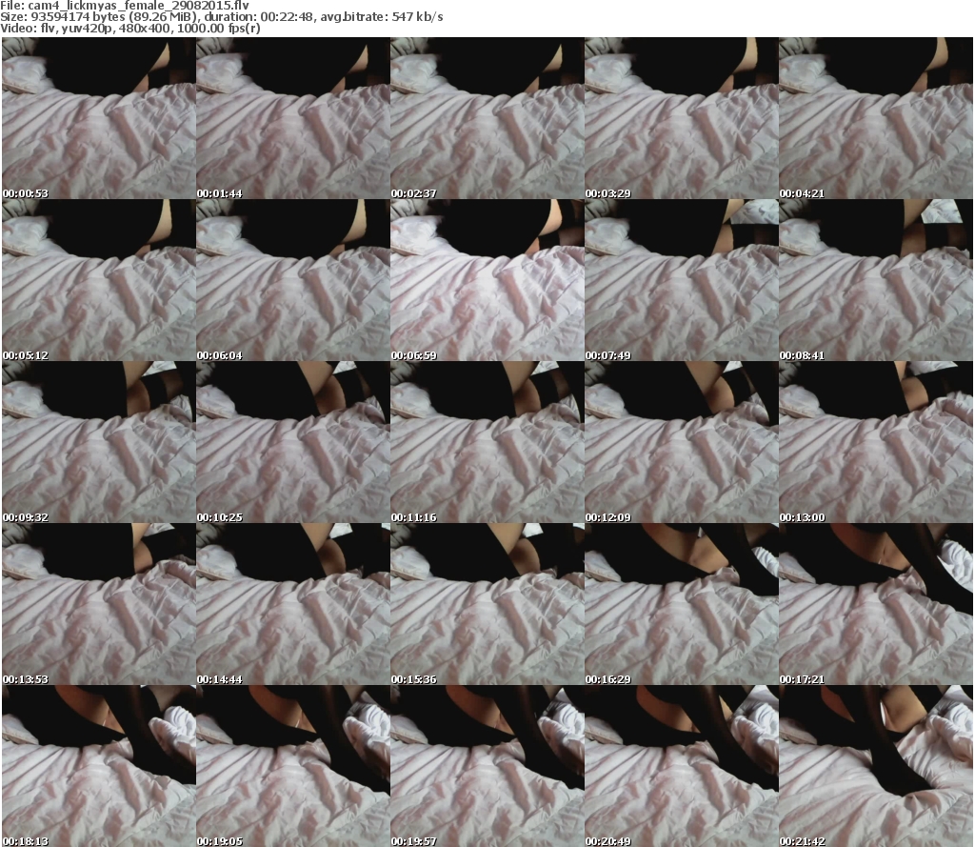Select the thumbnail stamped 00:05:12
The width and height of the screenshot is (975, 847).
tap(99, 280)
